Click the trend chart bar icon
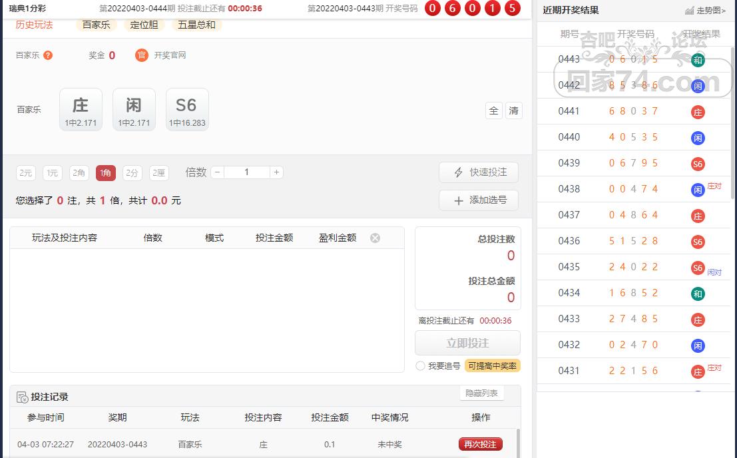Image resolution: width=737 pixels, height=458 pixels. pos(690,11)
